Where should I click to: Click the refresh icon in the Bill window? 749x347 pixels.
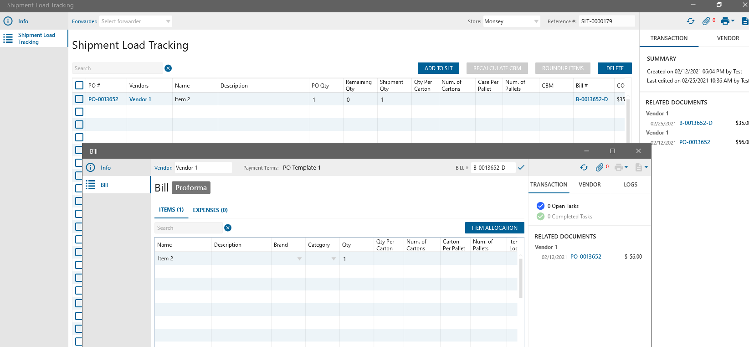(584, 168)
